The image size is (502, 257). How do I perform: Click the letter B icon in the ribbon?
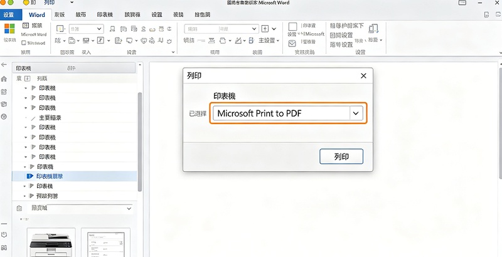pos(252,41)
